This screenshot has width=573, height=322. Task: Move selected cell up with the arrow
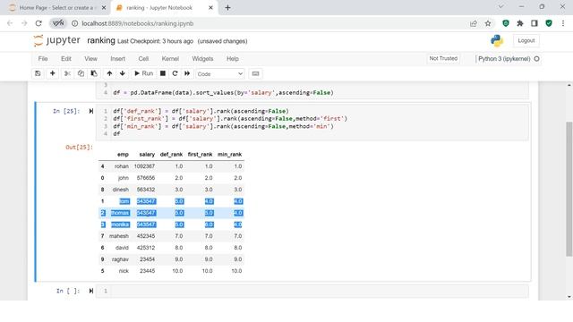tap(109, 73)
